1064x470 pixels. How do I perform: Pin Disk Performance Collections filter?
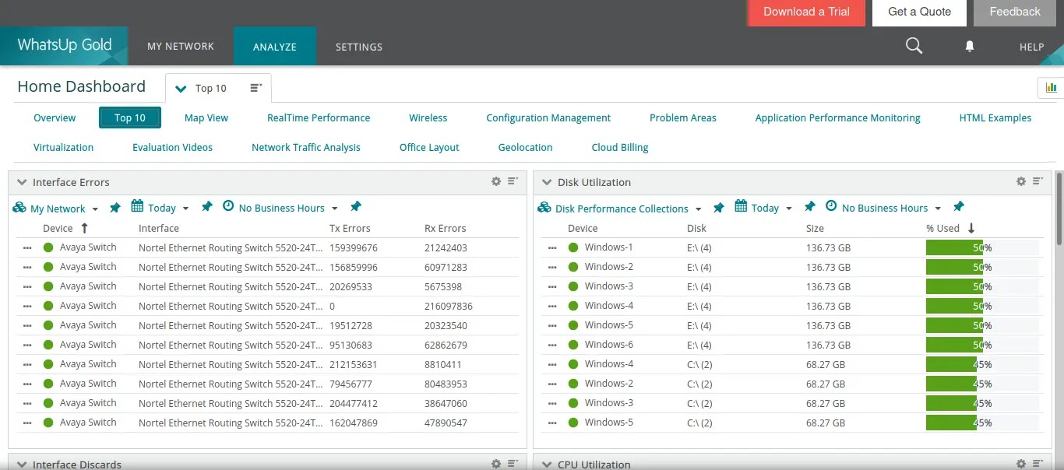[x=719, y=207]
